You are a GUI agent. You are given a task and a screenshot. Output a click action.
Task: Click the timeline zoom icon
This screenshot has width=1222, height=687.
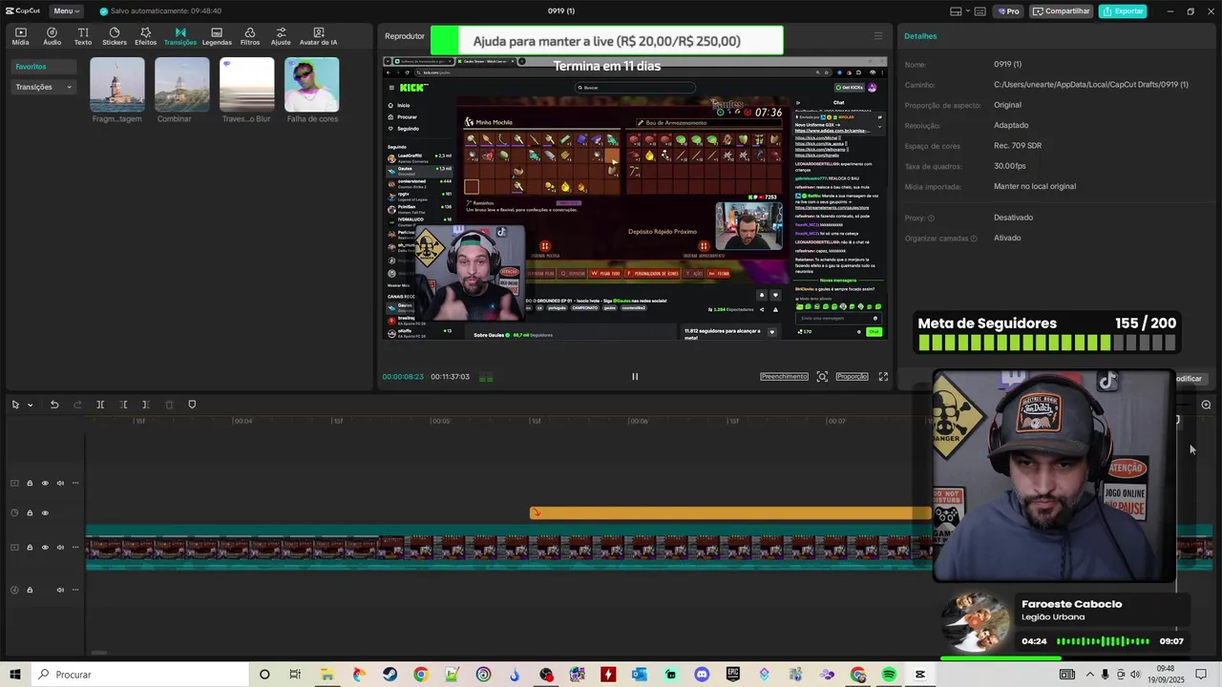pyautogui.click(x=1206, y=405)
